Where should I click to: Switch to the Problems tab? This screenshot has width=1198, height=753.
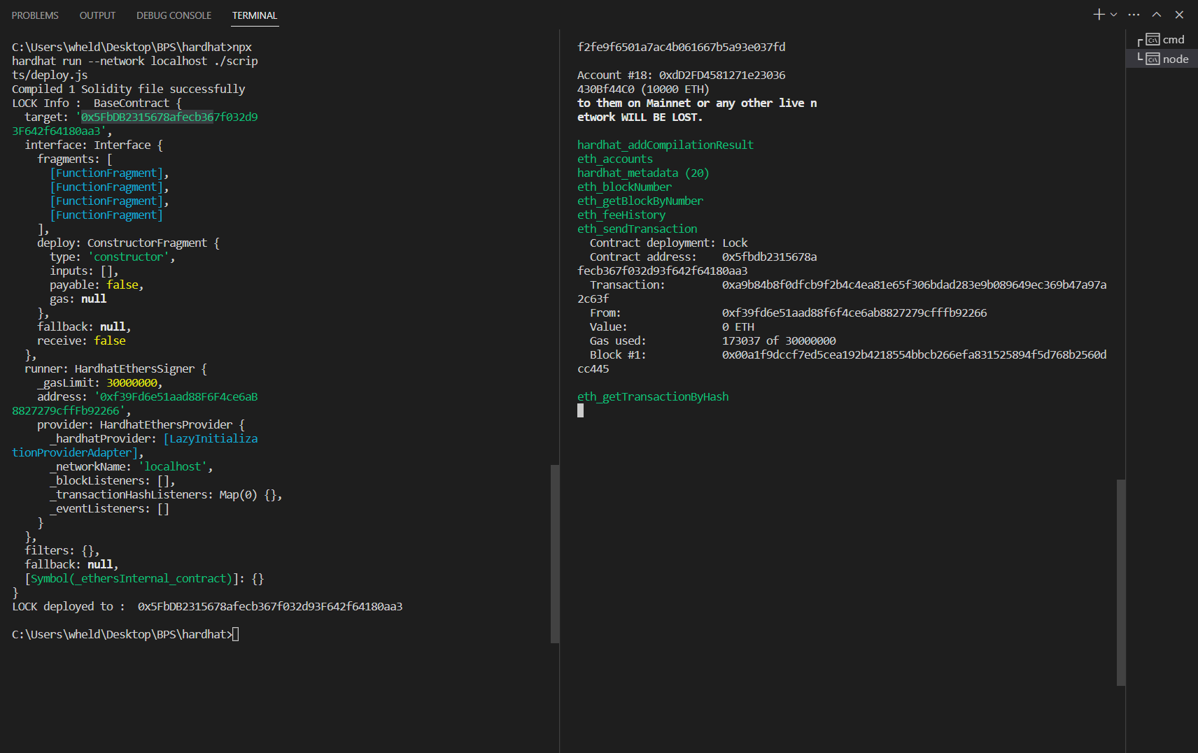click(35, 15)
